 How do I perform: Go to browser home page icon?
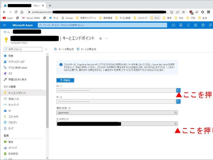tap(22, 12)
